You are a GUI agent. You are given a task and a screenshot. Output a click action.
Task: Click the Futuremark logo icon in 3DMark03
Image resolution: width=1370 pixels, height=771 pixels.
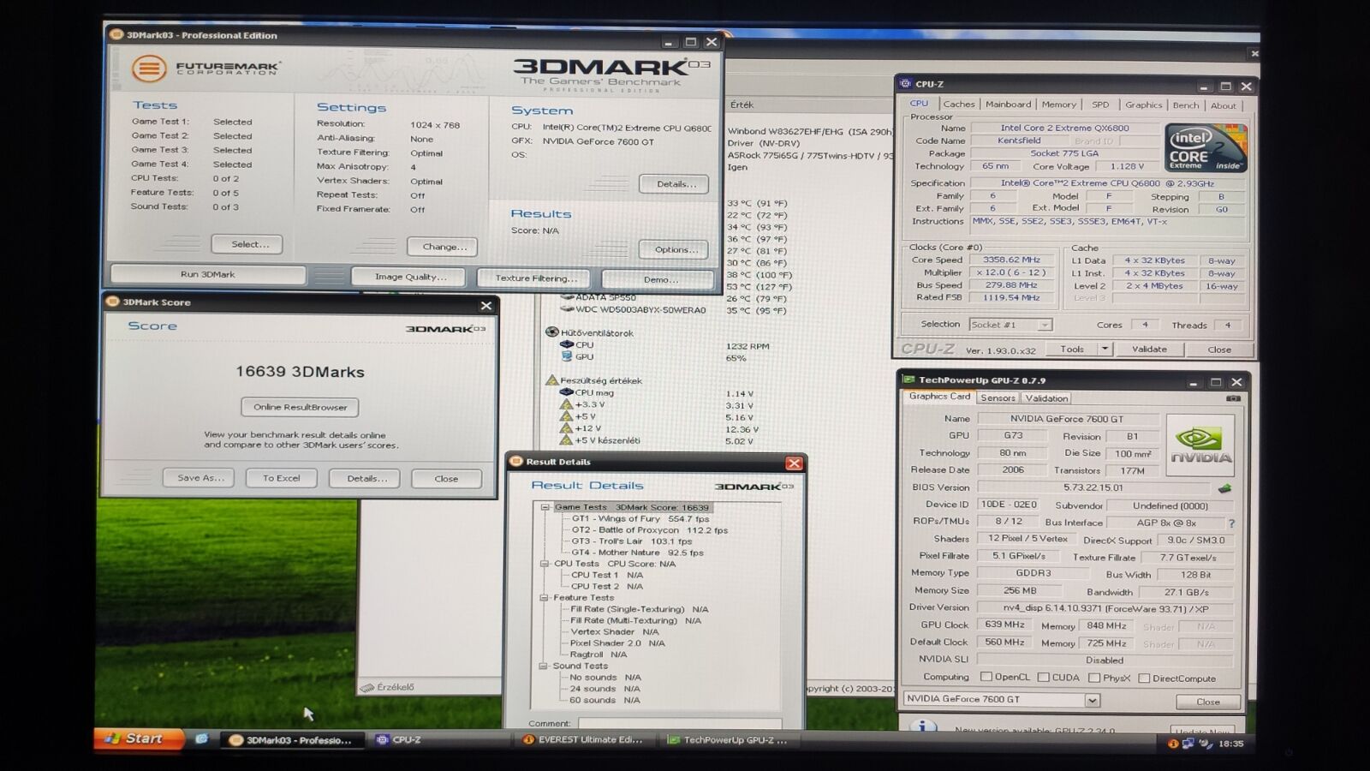tap(149, 68)
